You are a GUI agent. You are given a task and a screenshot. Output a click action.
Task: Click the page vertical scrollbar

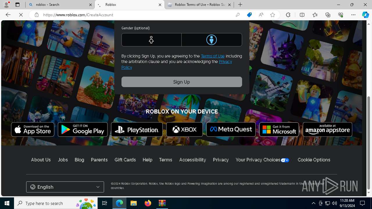[369, 143]
